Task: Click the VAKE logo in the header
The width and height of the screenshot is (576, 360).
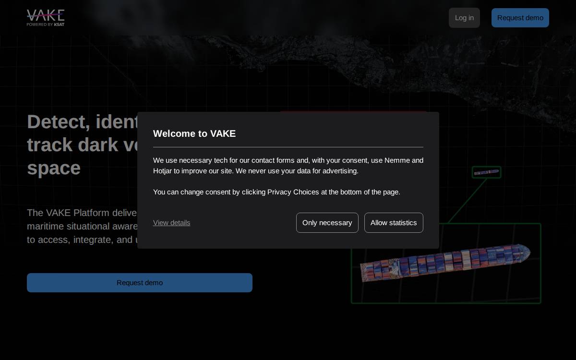Action: 46,18
